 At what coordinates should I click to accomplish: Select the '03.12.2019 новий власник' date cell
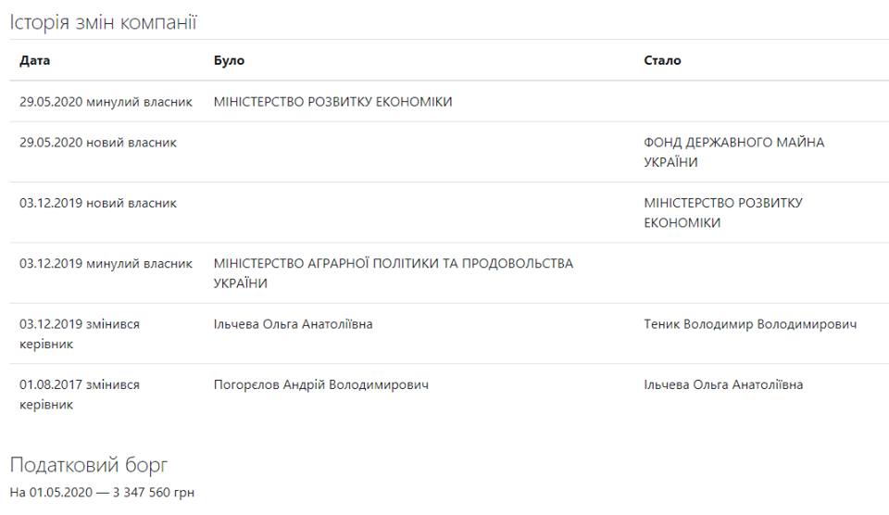pos(98,203)
